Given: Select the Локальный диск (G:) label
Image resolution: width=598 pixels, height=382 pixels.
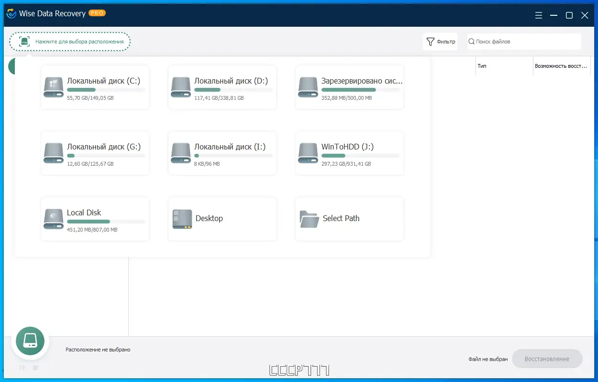Looking at the screenshot, I should [104, 147].
